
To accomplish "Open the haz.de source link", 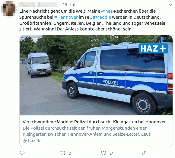I will click(35, 141).
